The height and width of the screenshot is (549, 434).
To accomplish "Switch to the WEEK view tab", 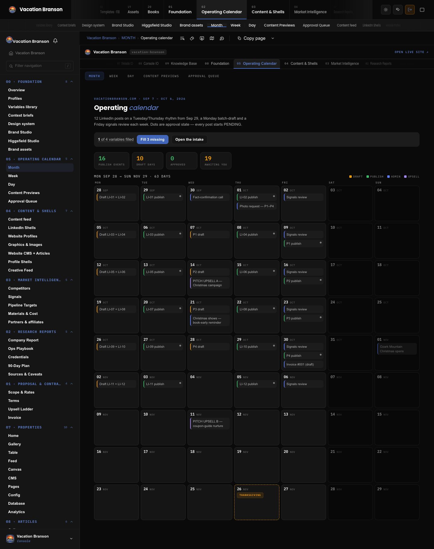I will click(114, 76).
